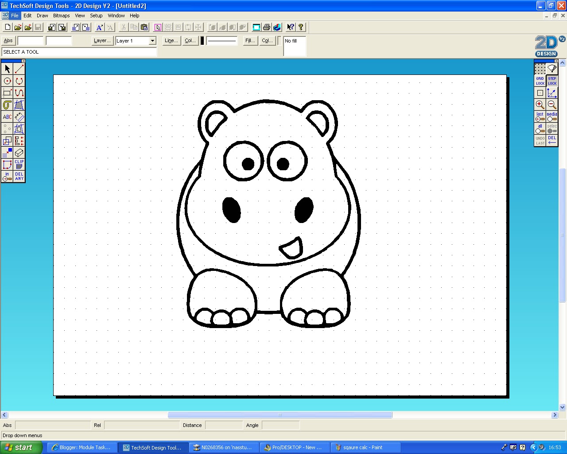Click the Zoom In magnifier
This screenshot has height=454, width=567.
click(540, 105)
